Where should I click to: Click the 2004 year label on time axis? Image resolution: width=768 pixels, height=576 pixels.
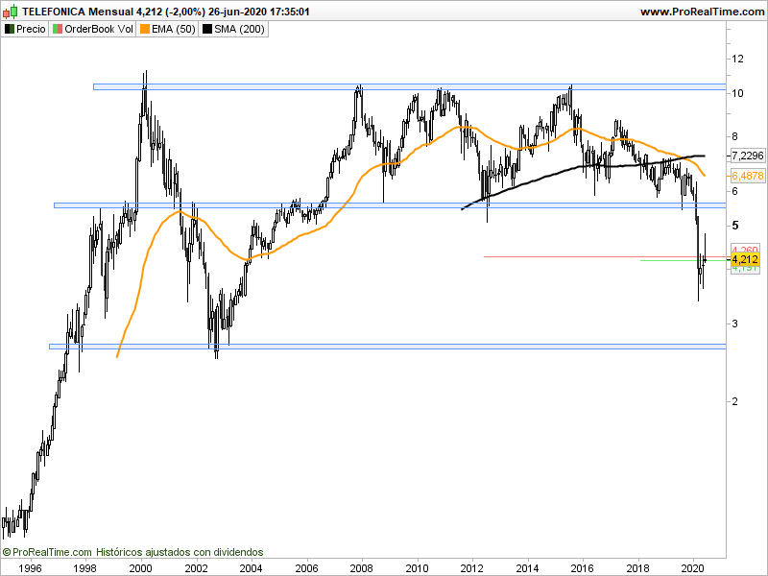[252, 568]
